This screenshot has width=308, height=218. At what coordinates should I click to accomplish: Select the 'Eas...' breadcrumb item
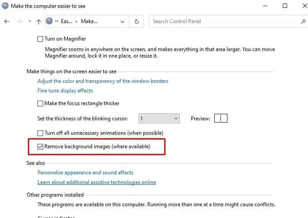[x=66, y=21]
